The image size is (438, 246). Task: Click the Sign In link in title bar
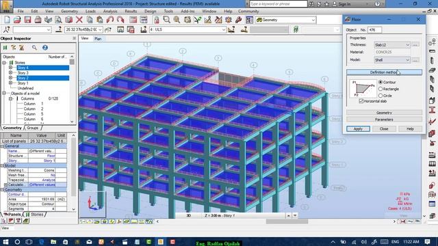344,4
